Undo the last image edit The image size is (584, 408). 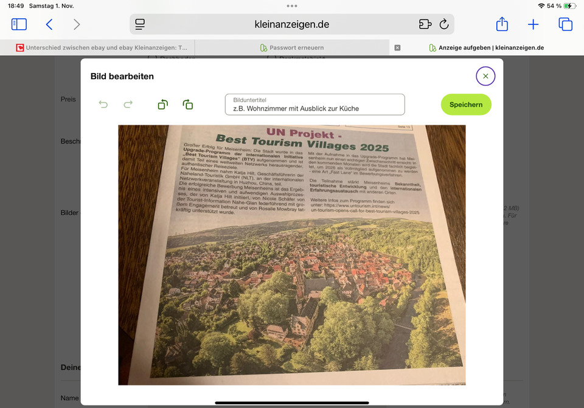pos(103,105)
